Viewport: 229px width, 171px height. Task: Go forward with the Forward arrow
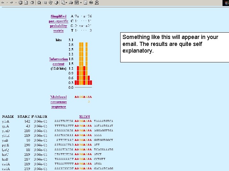(11, 3)
